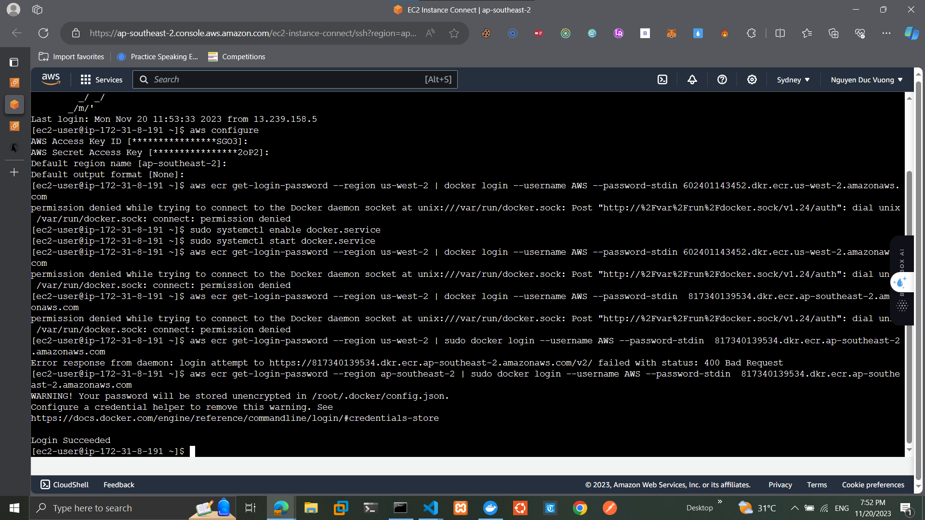This screenshot has height=520, width=925.
Task: Open Task View in the taskbar
Action: tap(251, 508)
